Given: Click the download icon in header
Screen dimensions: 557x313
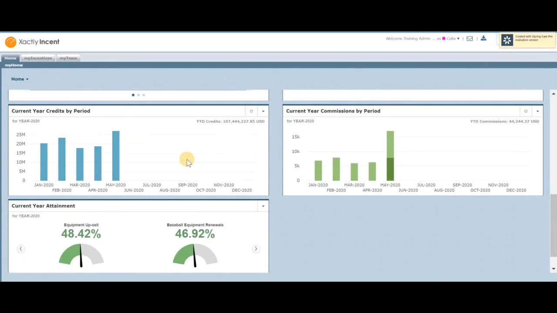Looking at the screenshot, I should [483, 38].
